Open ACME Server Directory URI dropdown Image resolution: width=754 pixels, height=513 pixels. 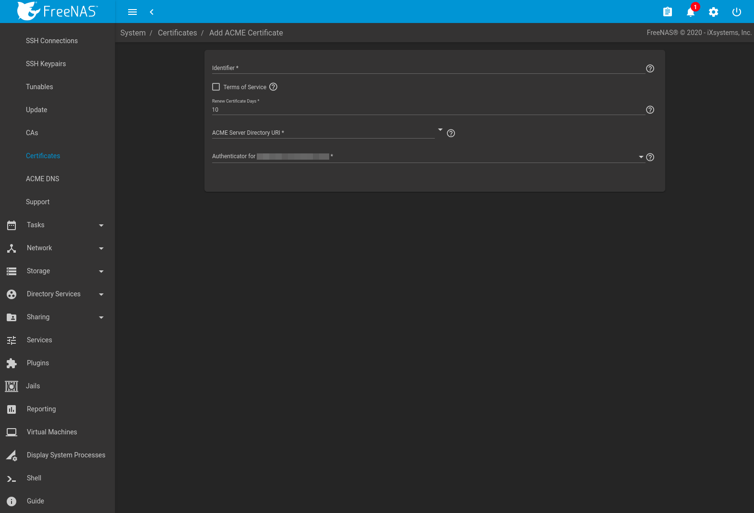pyautogui.click(x=323, y=133)
